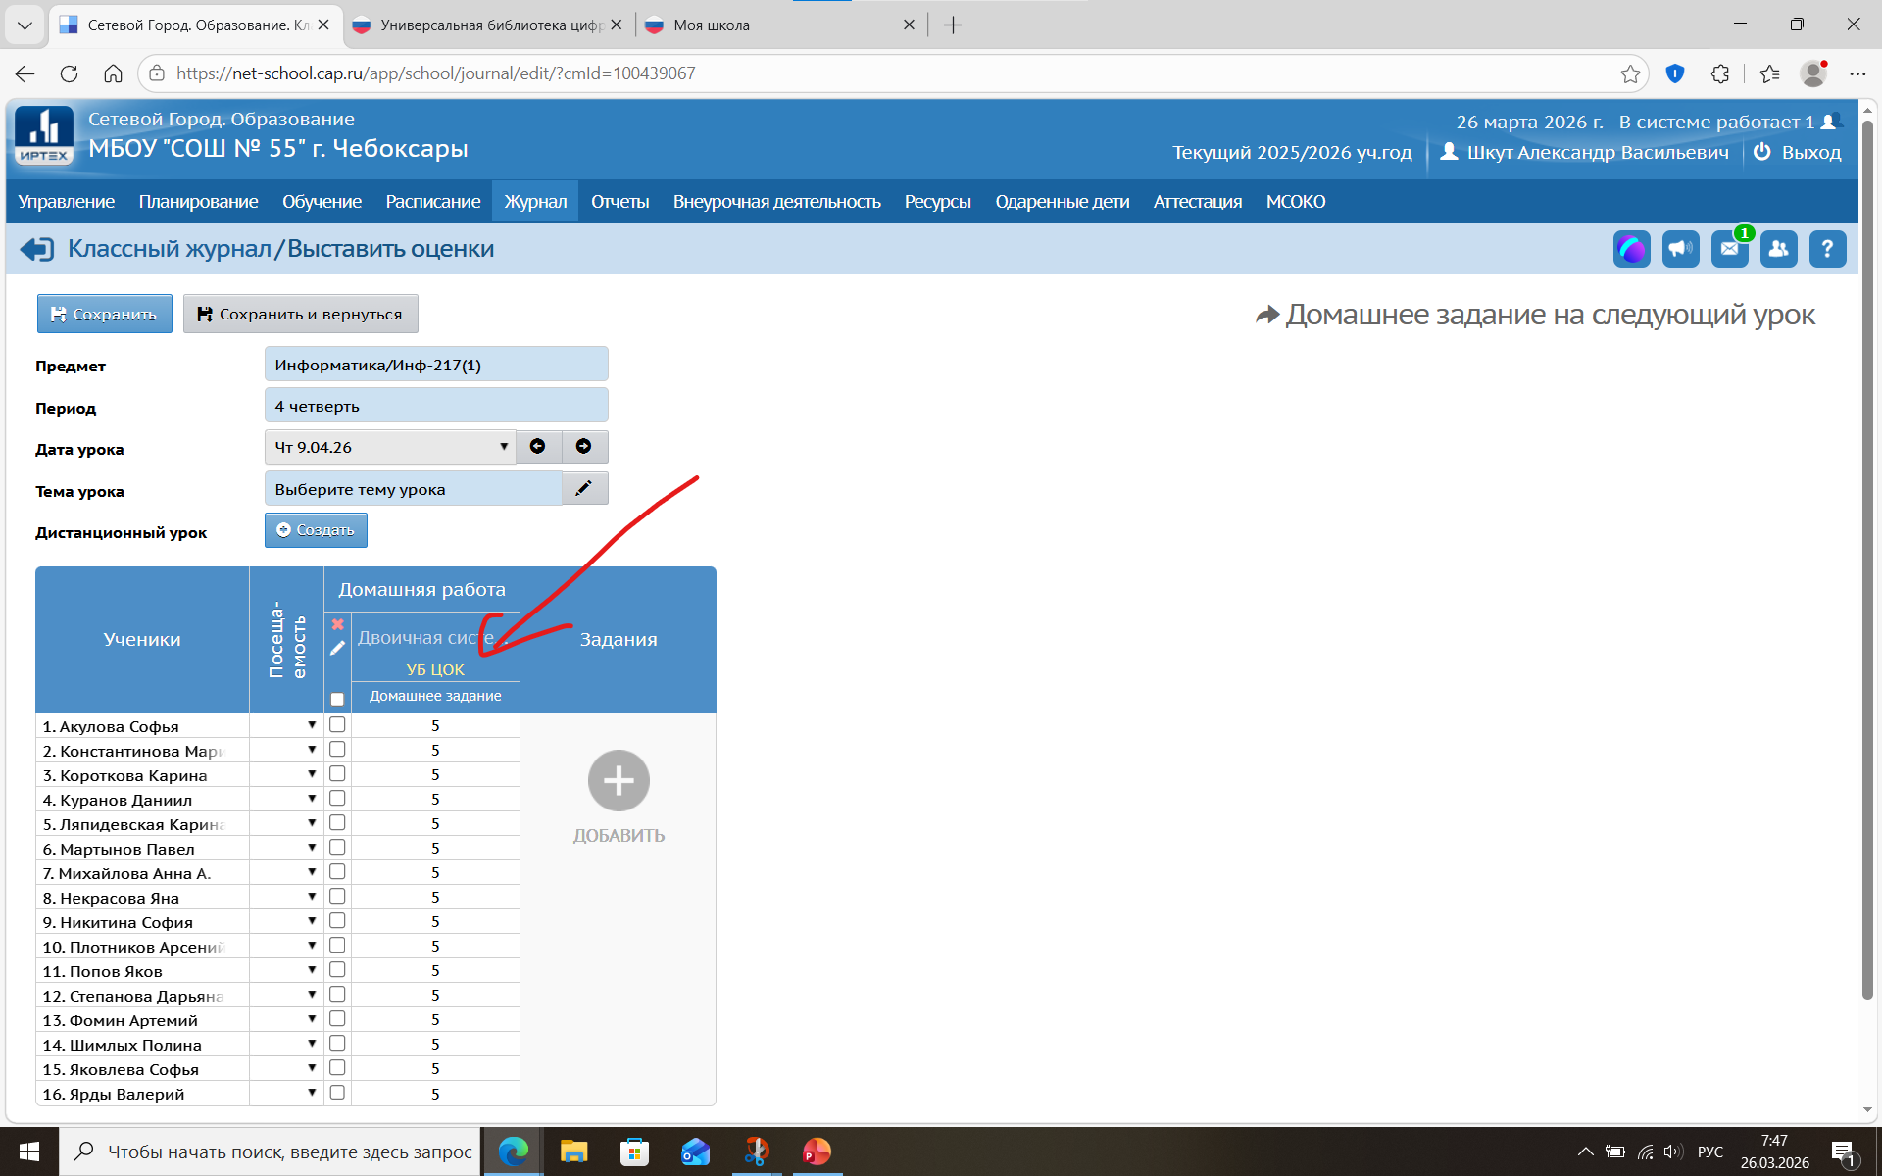
Task: Click the round plus ДОБАВИТЬ icon
Action: 619,781
